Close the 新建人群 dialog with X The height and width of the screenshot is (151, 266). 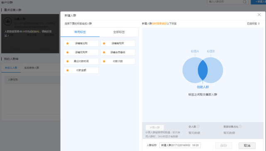coord(259,15)
